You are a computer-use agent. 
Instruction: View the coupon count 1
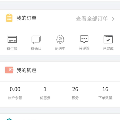click(45, 89)
